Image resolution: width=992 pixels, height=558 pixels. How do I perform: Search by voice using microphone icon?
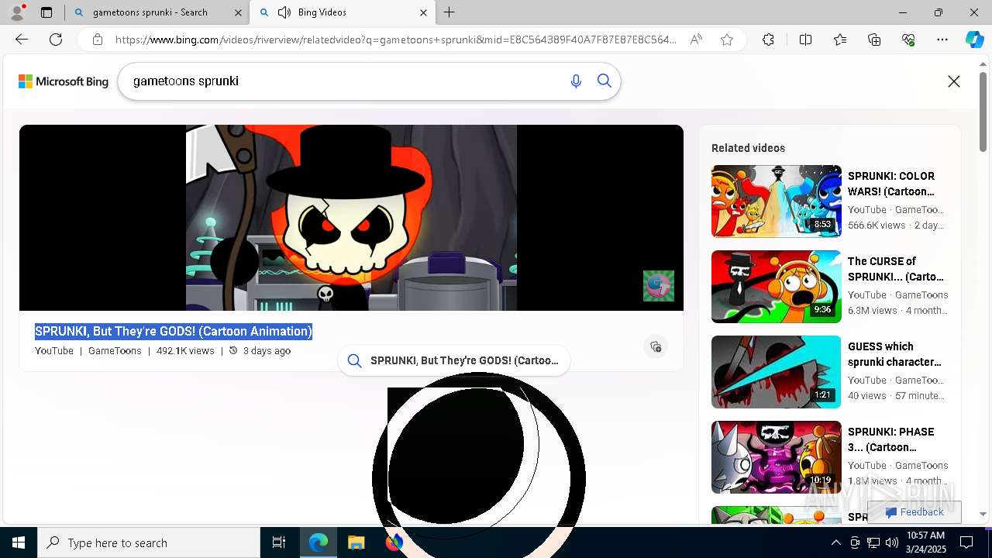576,81
